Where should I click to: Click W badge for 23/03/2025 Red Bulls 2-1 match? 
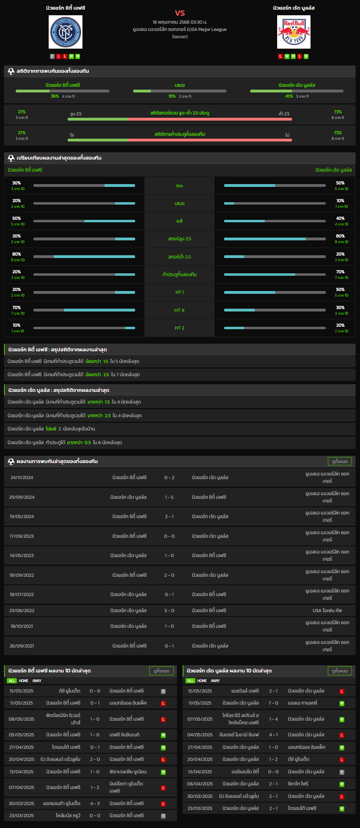342,809
